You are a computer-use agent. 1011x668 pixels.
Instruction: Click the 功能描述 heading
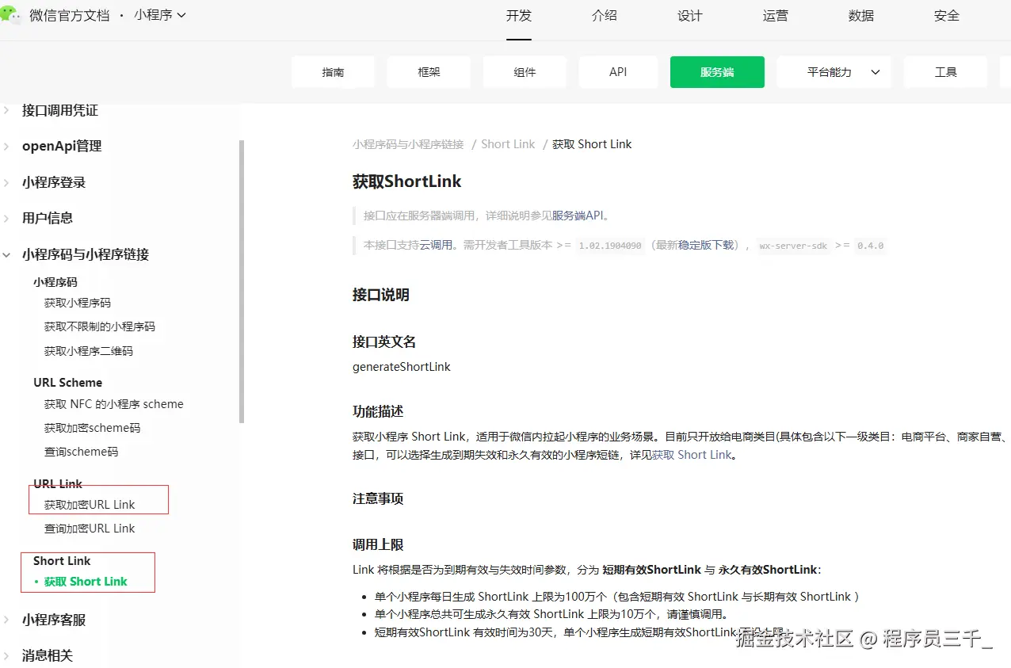(378, 412)
